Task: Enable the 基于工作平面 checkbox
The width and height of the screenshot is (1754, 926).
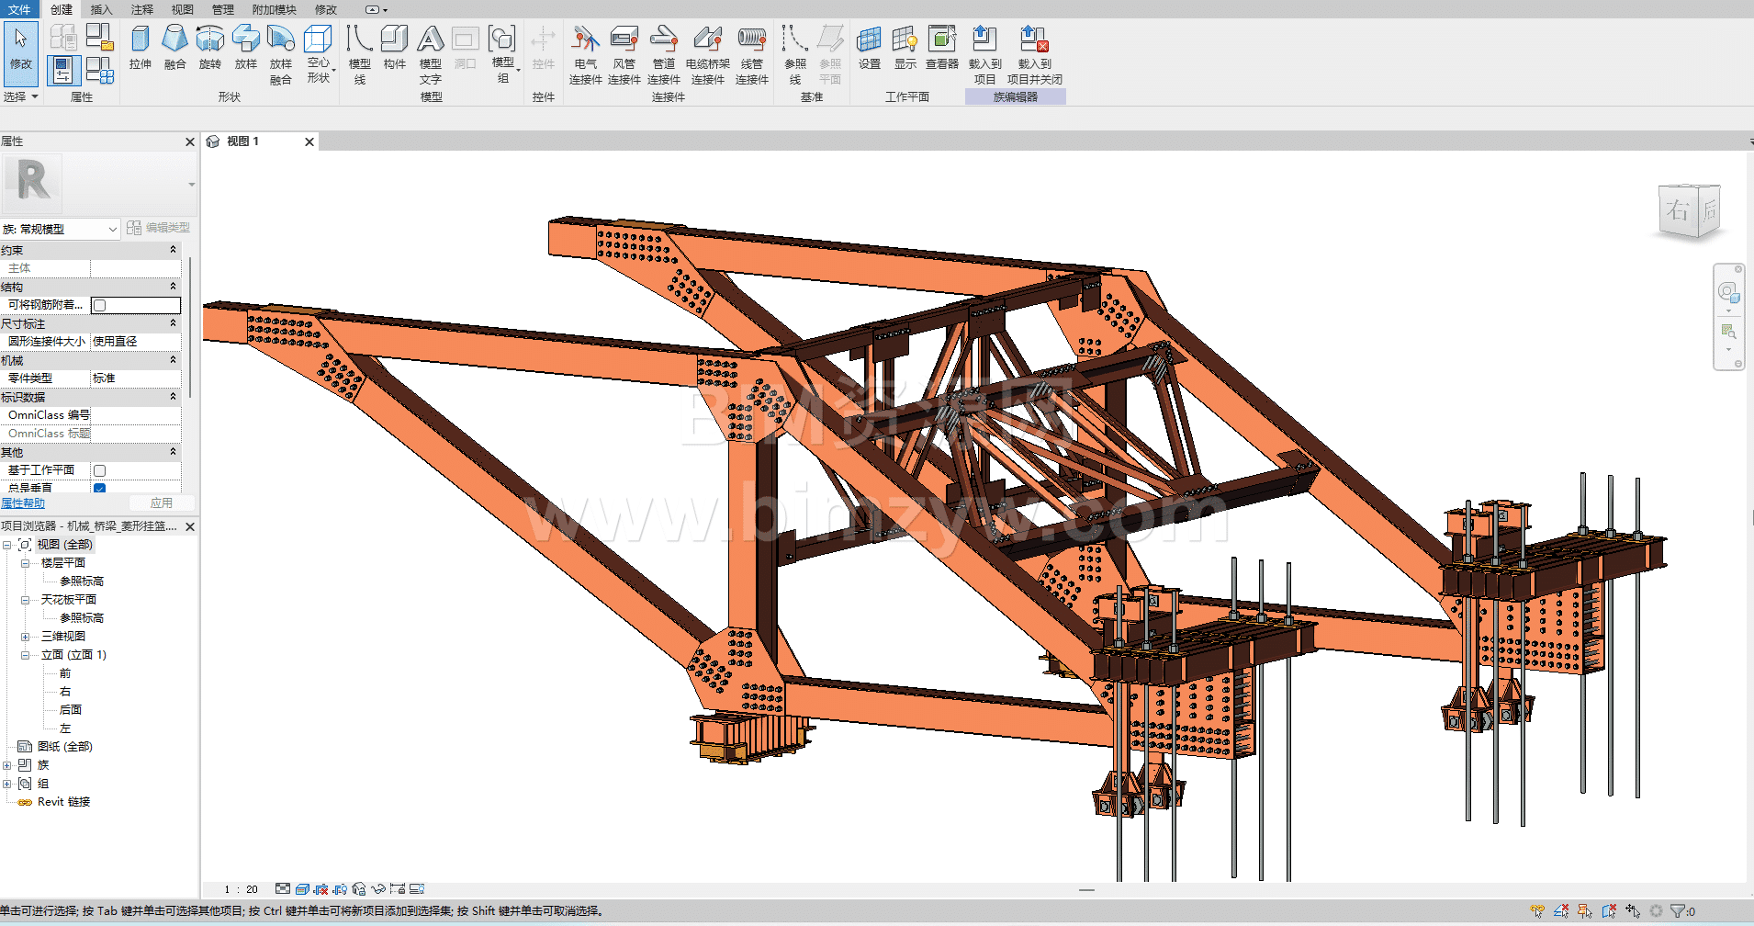Action: tap(100, 470)
